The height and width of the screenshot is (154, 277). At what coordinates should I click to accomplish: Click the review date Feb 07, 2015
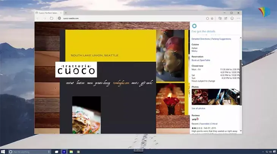[x=210, y=128]
